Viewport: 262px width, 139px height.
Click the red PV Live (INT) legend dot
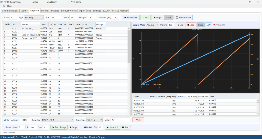pos(214,25)
